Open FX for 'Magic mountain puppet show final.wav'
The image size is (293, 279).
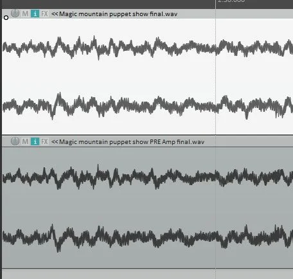tap(44, 14)
